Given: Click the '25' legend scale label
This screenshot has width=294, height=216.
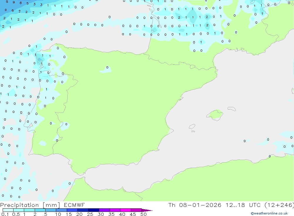Looking at the screenshot, I should point(90,214).
